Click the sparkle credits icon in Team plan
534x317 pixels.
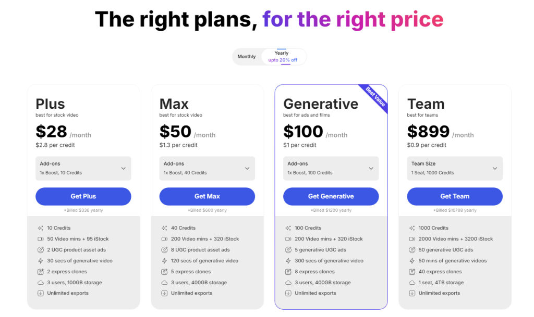tap(412, 228)
